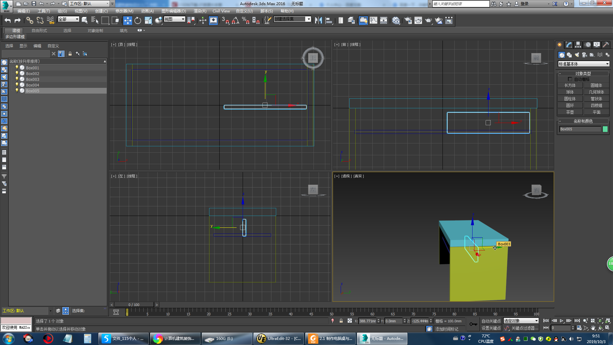
Task: Click the 球体 sphere button
Action: pyautogui.click(x=570, y=92)
